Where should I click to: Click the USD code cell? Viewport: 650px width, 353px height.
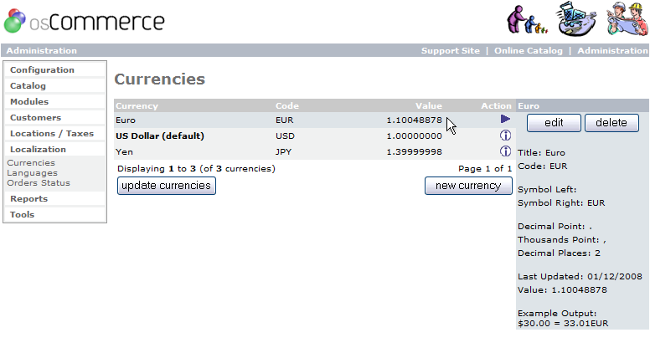pyautogui.click(x=285, y=136)
